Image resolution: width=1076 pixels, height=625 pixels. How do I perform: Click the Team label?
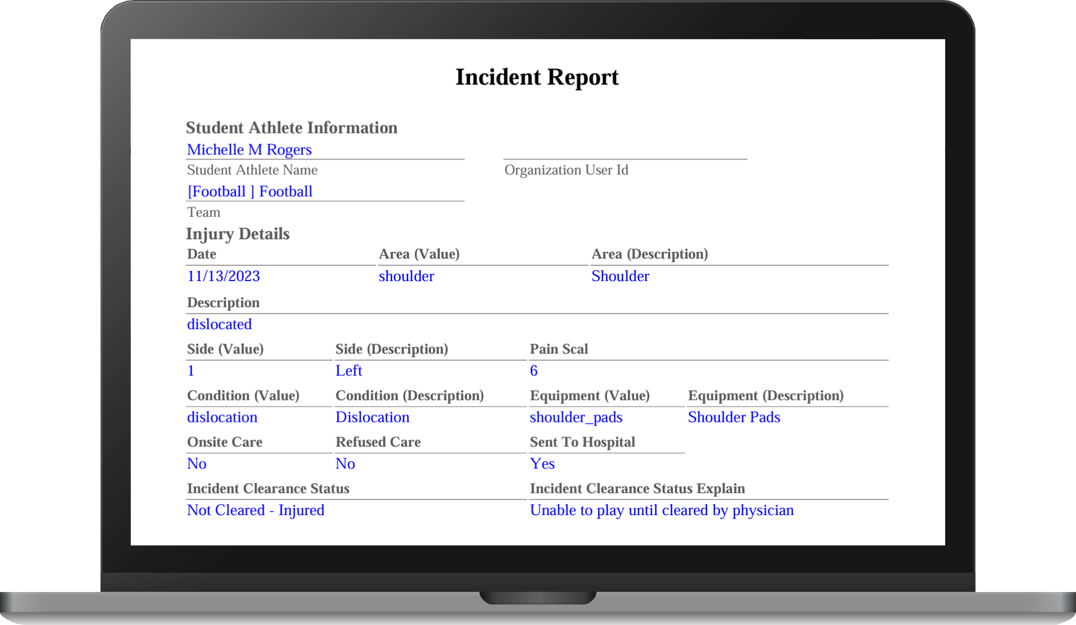[204, 212]
